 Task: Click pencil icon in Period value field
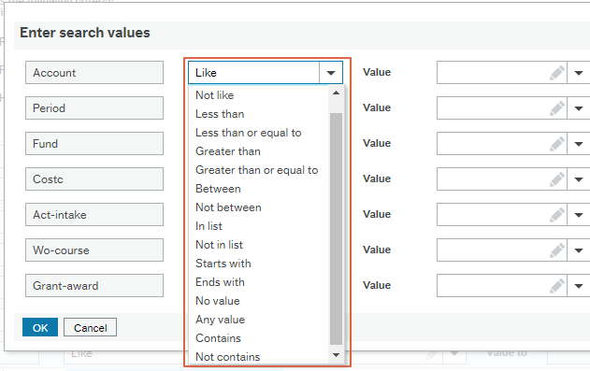click(x=557, y=108)
